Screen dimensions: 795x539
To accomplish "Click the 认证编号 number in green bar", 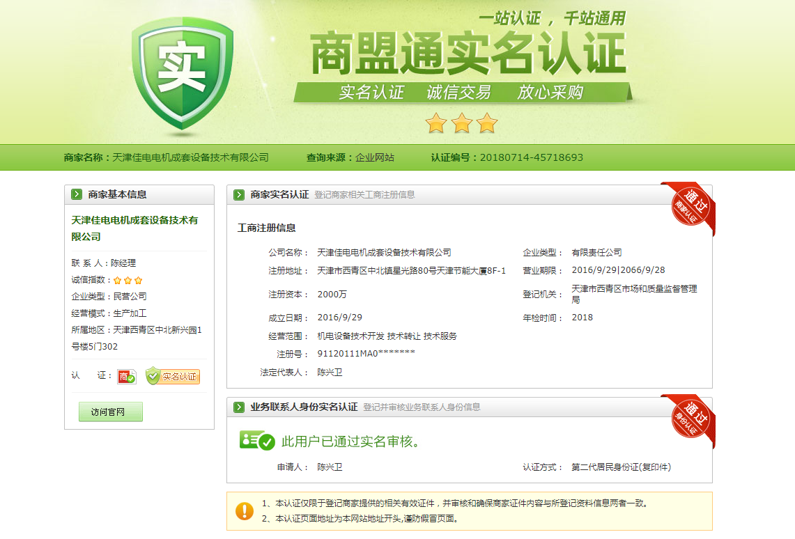I will tap(531, 157).
